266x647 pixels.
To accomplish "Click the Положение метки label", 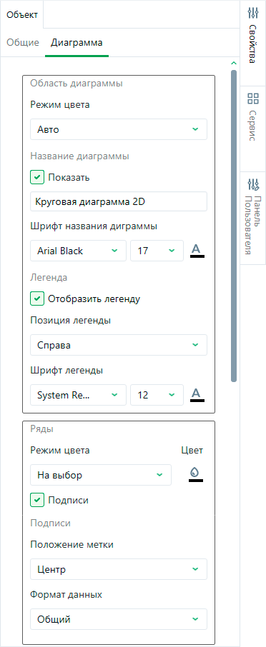I will (72, 545).
